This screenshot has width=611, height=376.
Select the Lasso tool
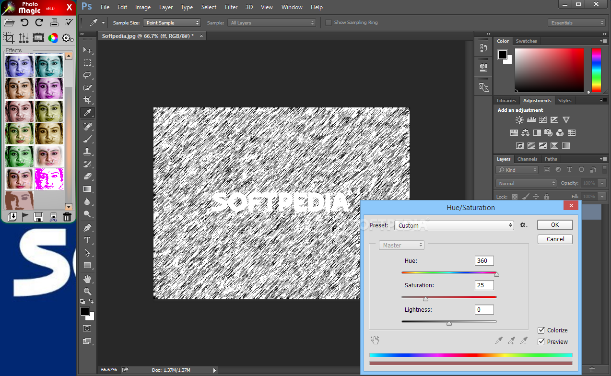point(87,75)
